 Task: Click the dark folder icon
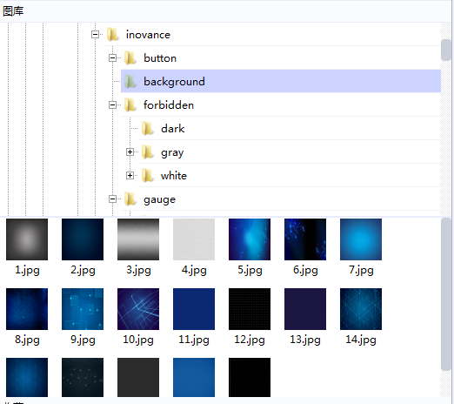tap(148, 128)
